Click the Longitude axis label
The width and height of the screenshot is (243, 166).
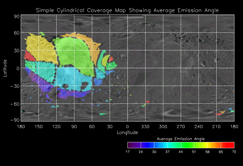127,132
